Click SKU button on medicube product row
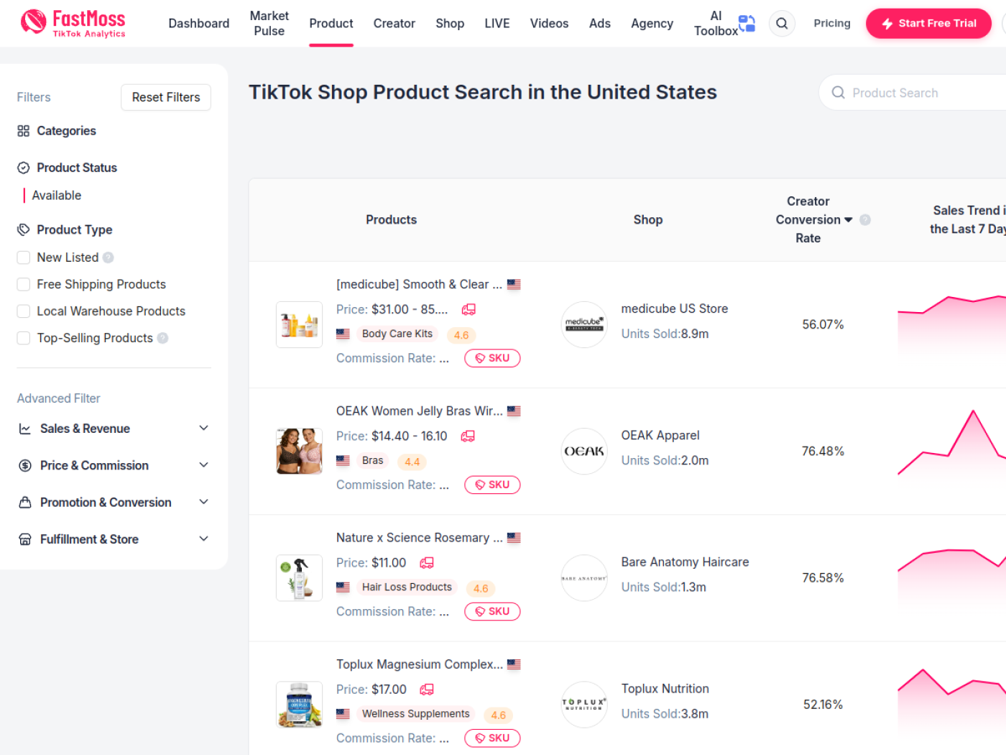Screen dimensions: 1006x755 pos(492,358)
